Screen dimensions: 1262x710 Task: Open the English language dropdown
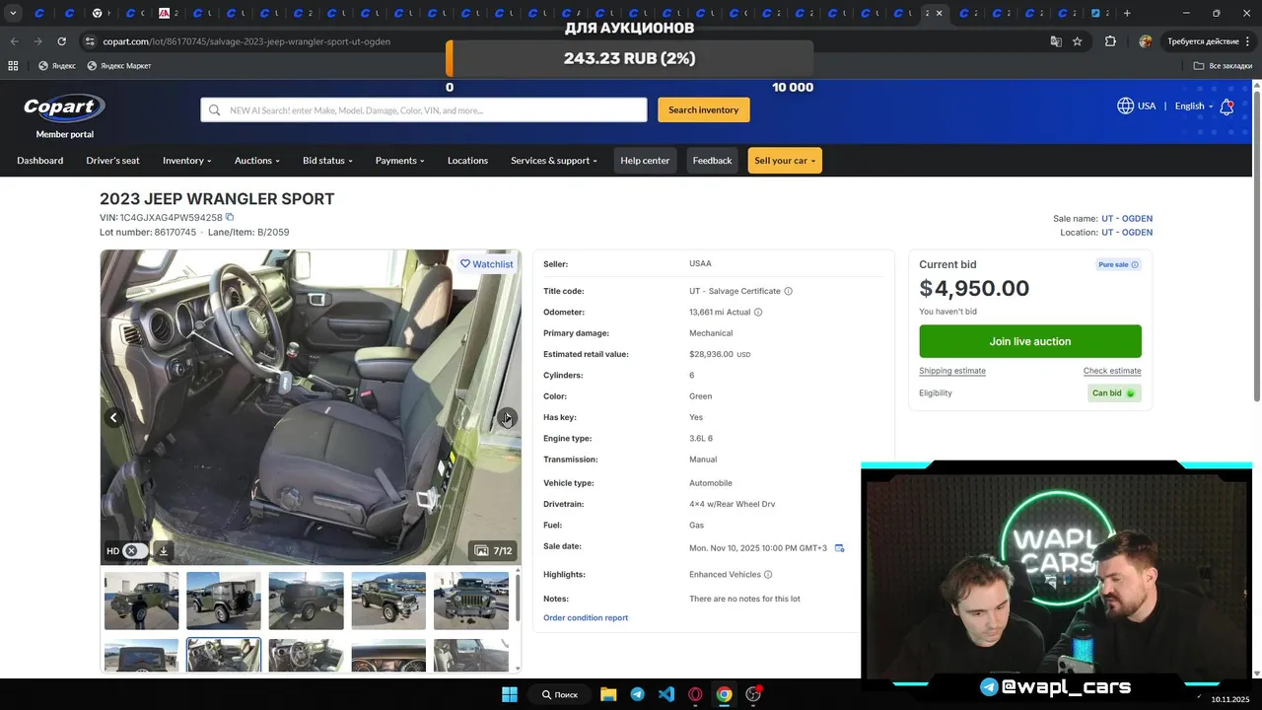pyautogui.click(x=1193, y=106)
